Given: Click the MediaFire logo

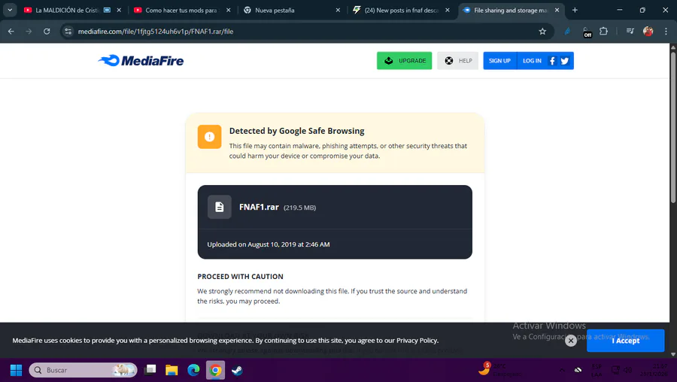Looking at the screenshot, I should (x=141, y=61).
